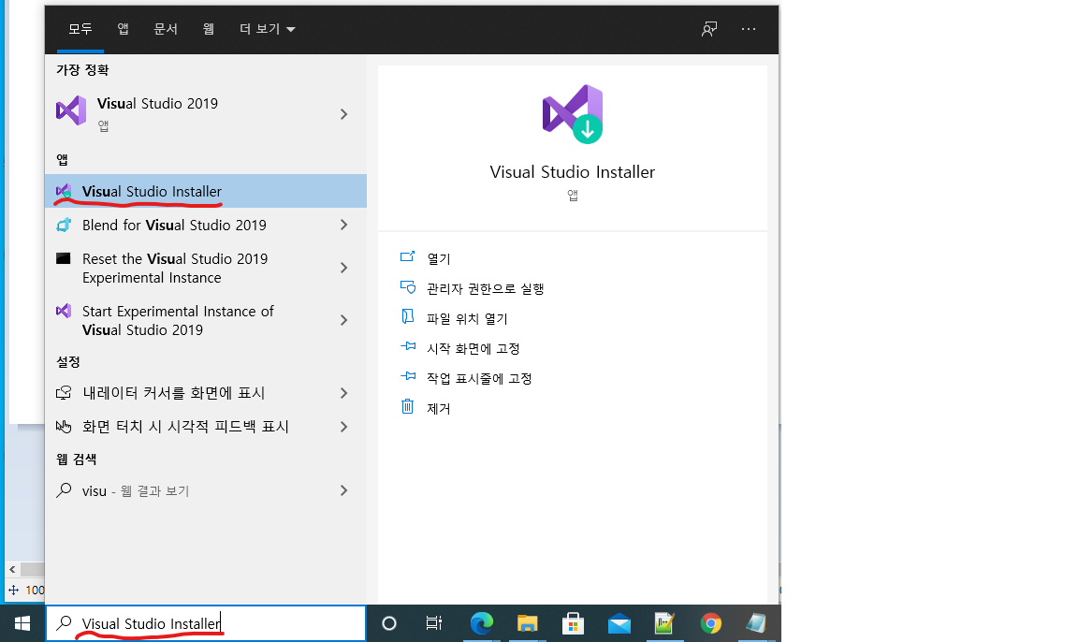Screen dimensions: 1078x642
Task: Click the Start Experimental Instance icon
Action: tap(64, 311)
